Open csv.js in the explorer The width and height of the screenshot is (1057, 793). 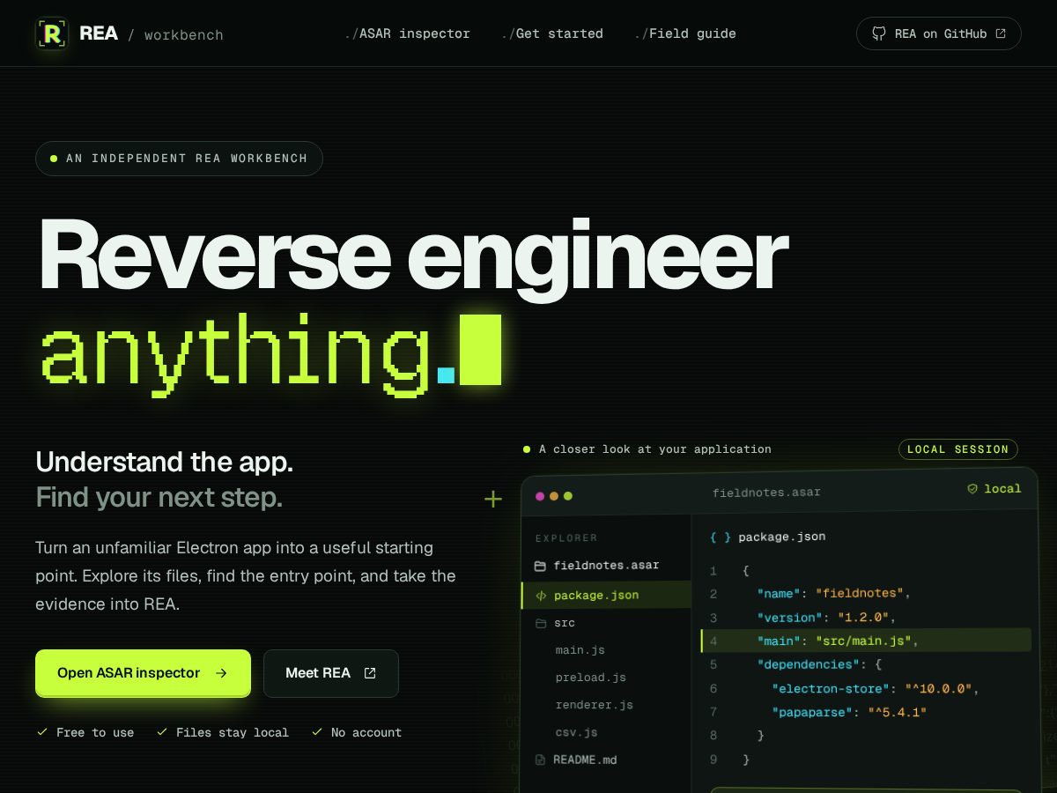[576, 732]
